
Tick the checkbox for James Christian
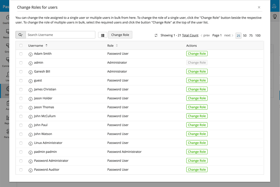click(21, 89)
